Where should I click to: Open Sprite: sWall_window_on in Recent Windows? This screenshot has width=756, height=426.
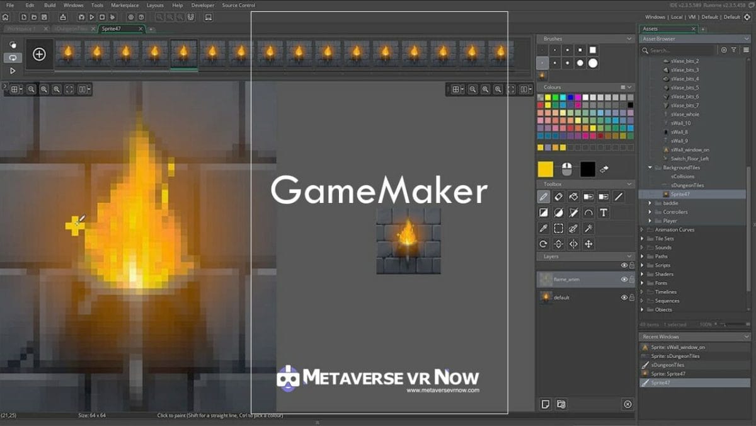[695, 347]
